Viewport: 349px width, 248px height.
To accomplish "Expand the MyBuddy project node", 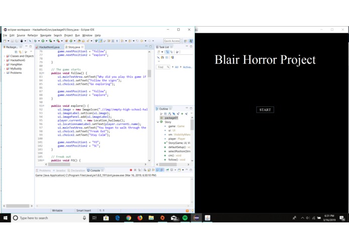I will 5,69.
